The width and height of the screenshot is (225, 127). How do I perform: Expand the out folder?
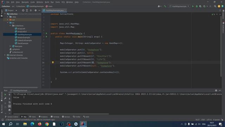pos(8,20)
